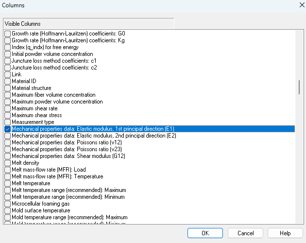Screen dimensions: 306x243
Task: Tick the Link column checkbox
Action: coord(7,74)
